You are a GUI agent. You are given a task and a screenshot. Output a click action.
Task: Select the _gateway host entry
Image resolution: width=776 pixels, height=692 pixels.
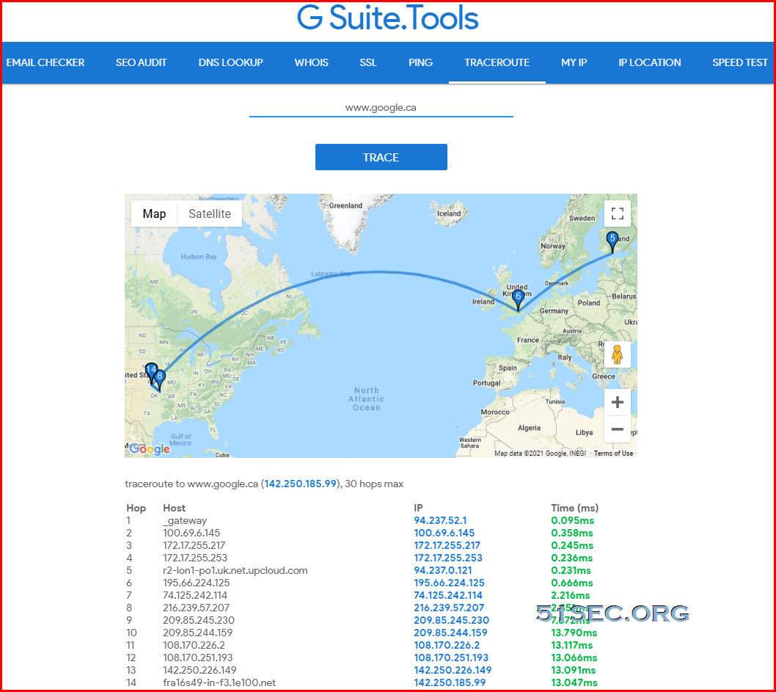[x=185, y=520]
